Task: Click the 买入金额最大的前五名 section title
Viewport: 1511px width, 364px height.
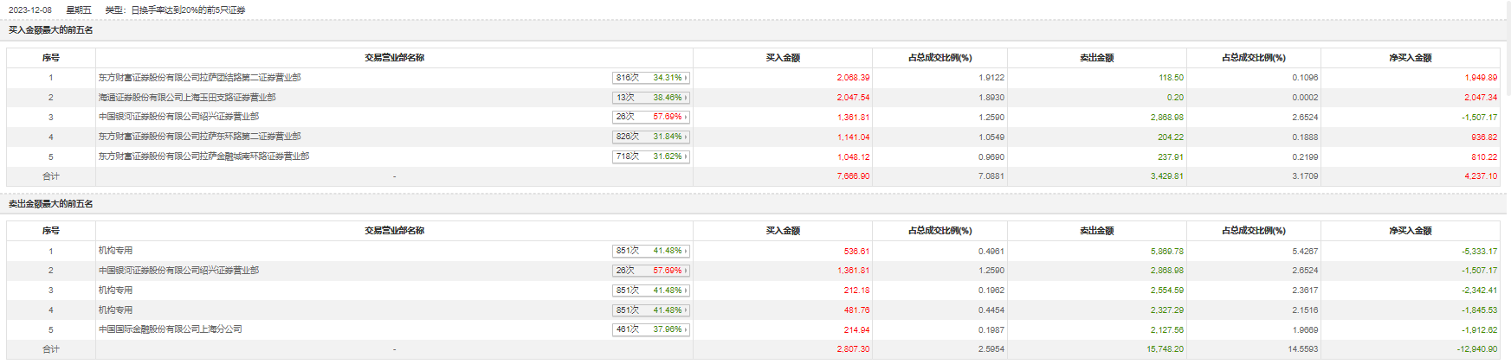Action: point(51,30)
